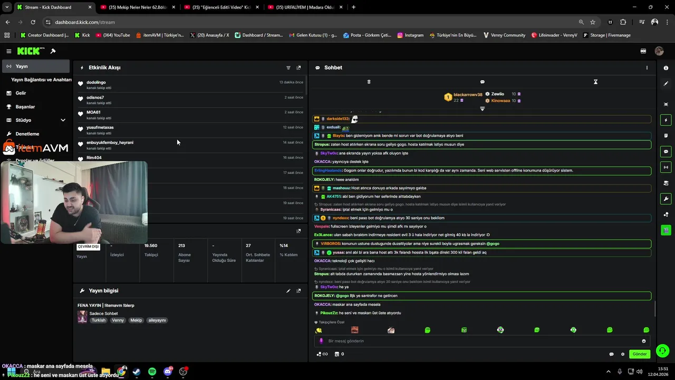Viewport: 675px width, 380px height.
Task: Toggle the chat widget in right sidebar
Action: pyautogui.click(x=666, y=151)
